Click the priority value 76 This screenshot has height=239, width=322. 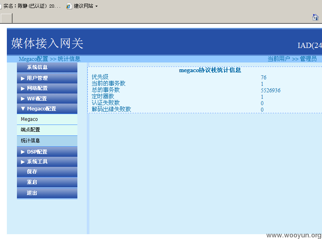pyautogui.click(x=264, y=78)
